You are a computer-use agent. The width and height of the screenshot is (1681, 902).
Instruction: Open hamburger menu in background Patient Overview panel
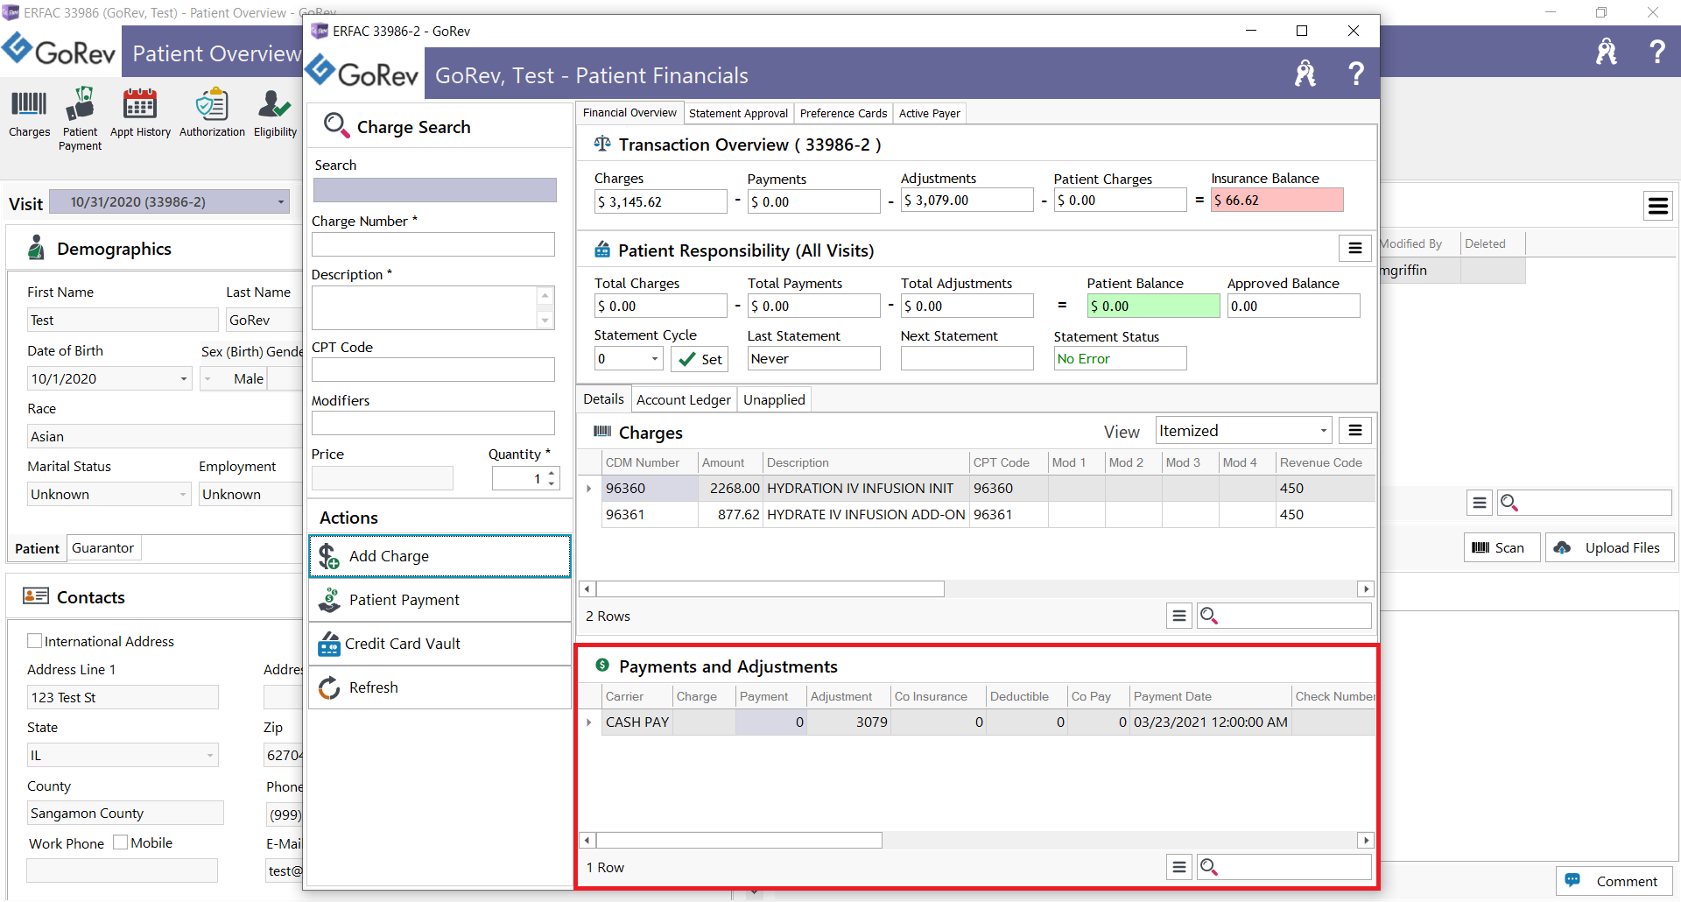pos(1657,206)
